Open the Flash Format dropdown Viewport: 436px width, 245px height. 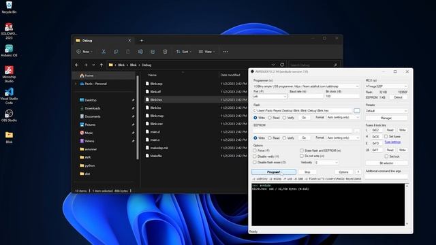pos(343,118)
